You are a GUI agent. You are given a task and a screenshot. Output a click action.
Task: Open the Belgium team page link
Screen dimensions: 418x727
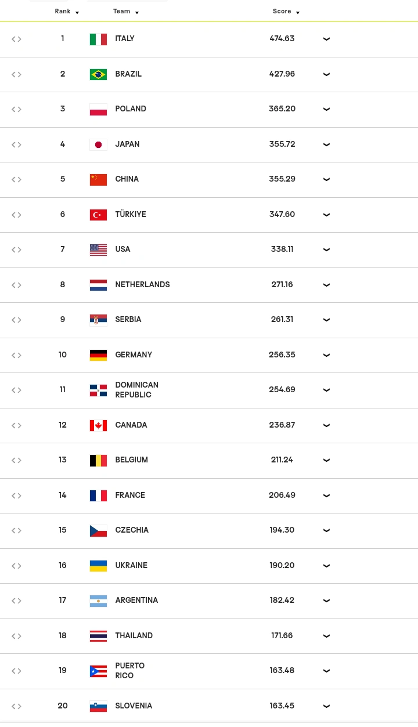[x=131, y=460]
